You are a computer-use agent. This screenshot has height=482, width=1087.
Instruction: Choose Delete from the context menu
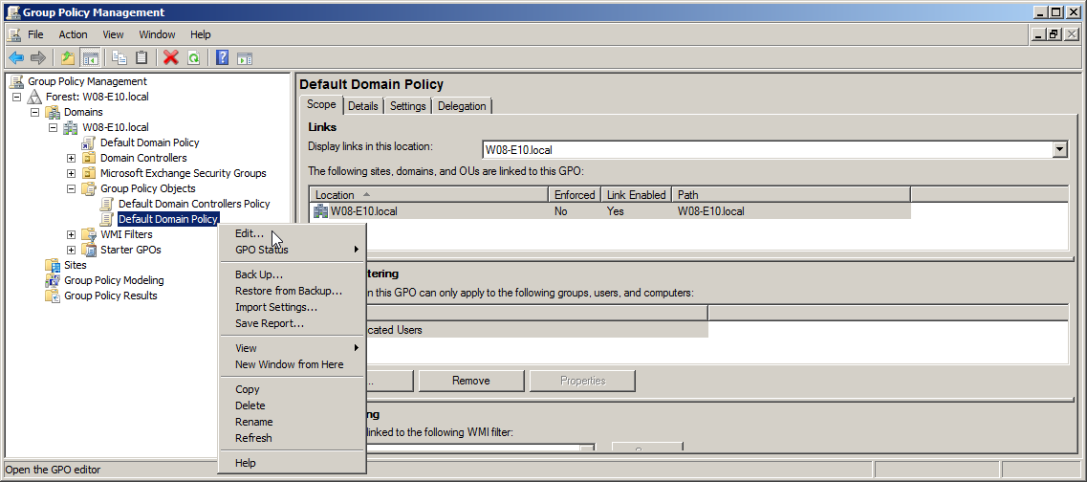[292, 405]
